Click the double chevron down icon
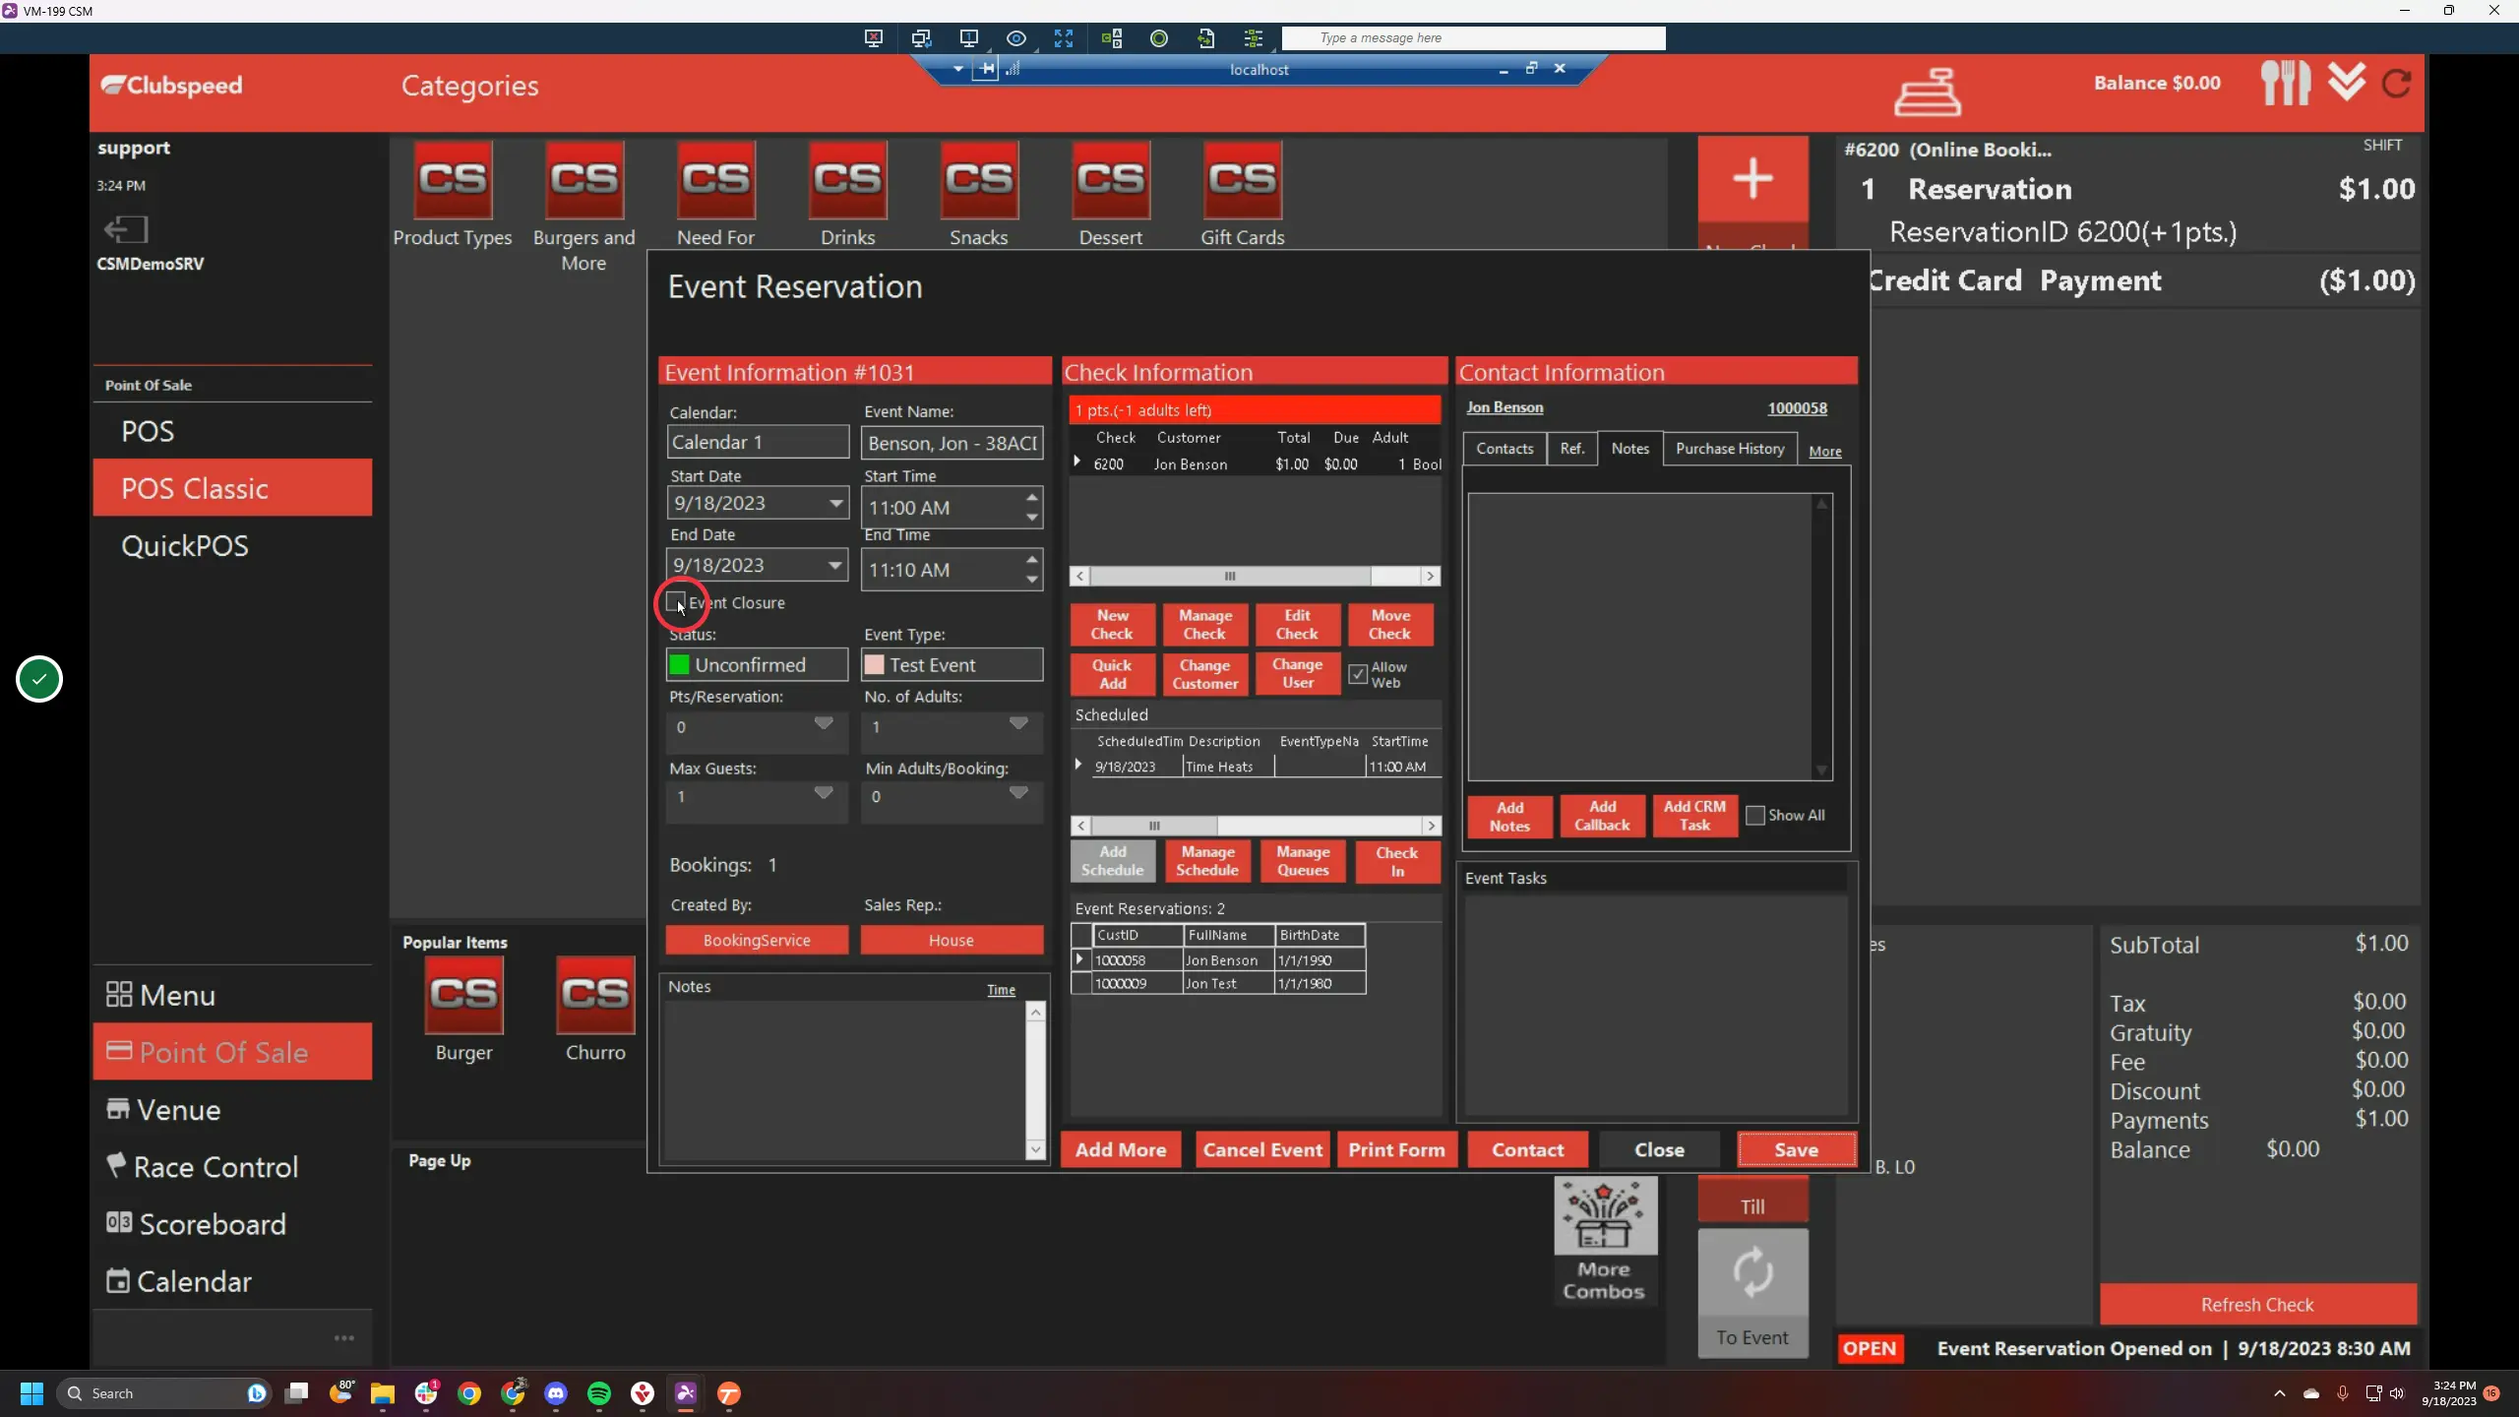 click(x=2347, y=81)
